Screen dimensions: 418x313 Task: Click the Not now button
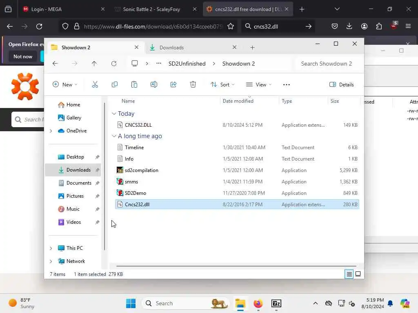point(23,56)
